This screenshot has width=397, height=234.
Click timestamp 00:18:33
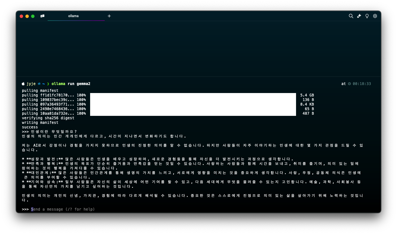362,84
